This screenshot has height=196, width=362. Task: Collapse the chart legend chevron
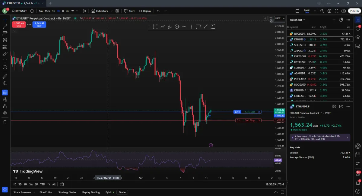(x=14, y=31)
